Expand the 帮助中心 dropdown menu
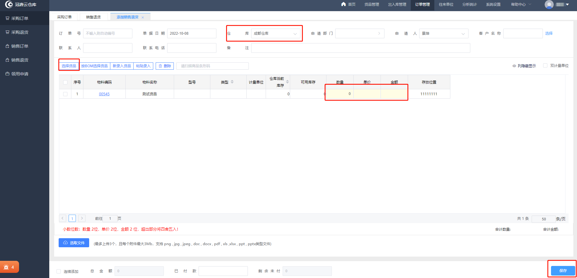577x278 pixels. point(521,5)
